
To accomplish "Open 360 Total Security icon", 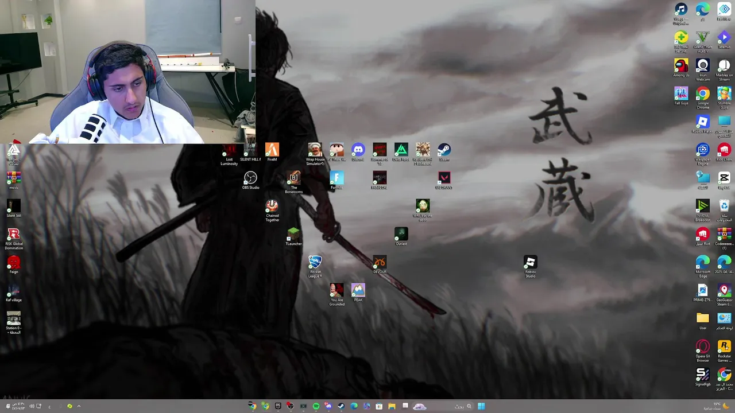I will click(x=681, y=42).
